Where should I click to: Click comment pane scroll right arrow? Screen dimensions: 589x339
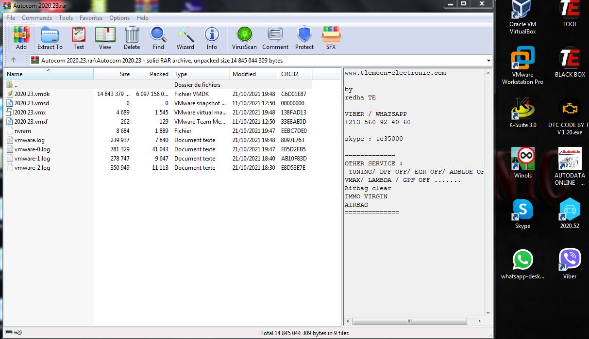click(x=480, y=322)
